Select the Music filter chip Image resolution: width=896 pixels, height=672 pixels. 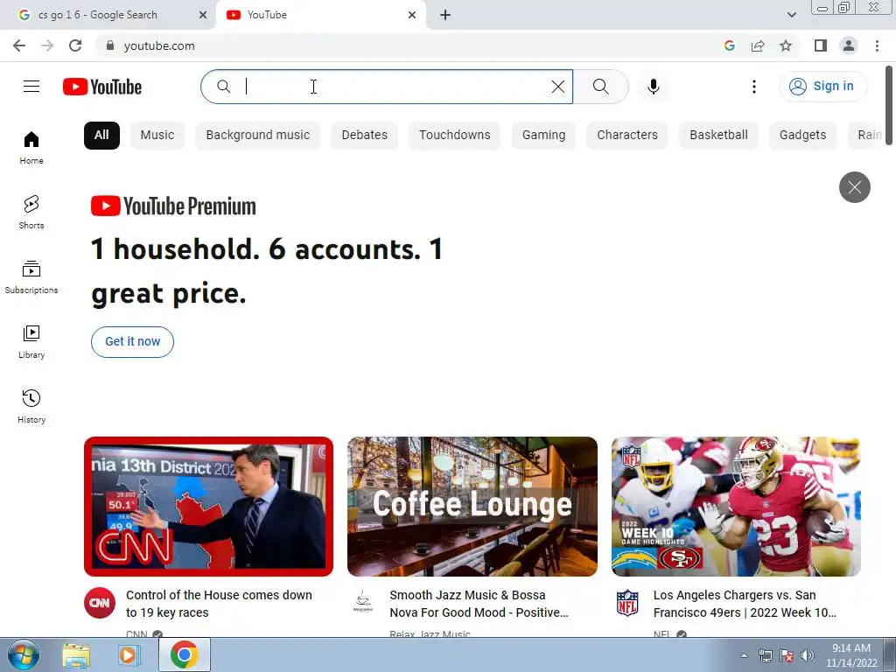157,136
